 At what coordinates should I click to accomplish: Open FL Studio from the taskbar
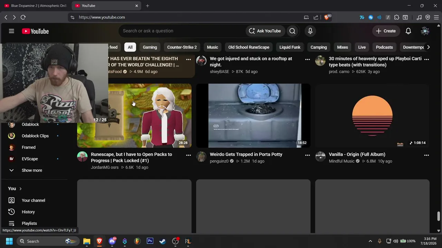[x=137, y=241]
